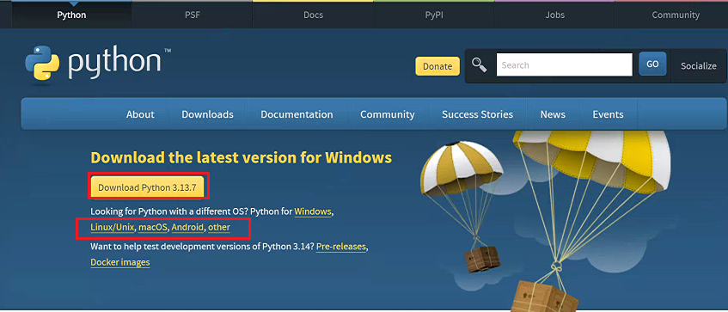Open the Docker images link
728x312 pixels.
click(x=120, y=262)
